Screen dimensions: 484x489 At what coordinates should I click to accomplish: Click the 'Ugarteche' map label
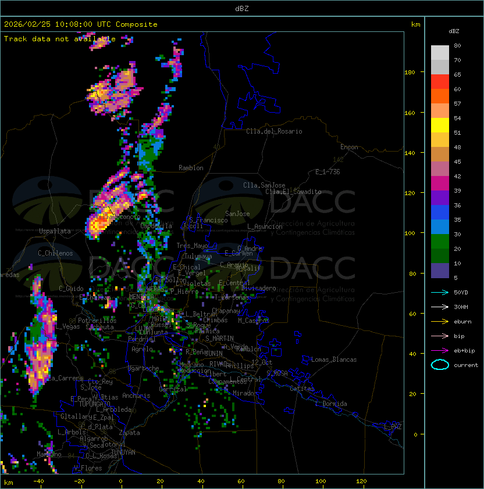[x=144, y=368]
